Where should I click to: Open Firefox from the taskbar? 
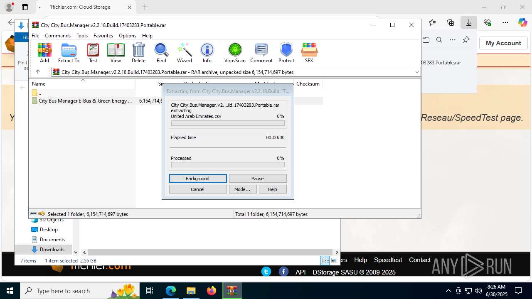pos(212,291)
